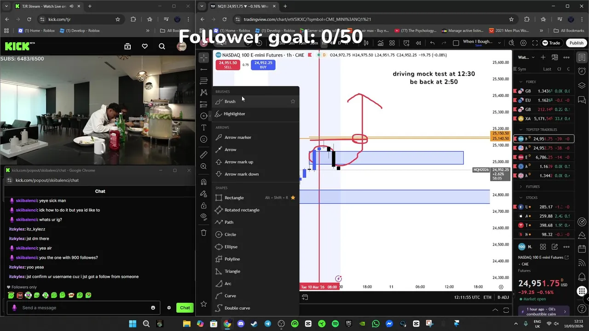The height and width of the screenshot is (331, 589).
Task: Click the blue BUY button
Action: pos(263,65)
